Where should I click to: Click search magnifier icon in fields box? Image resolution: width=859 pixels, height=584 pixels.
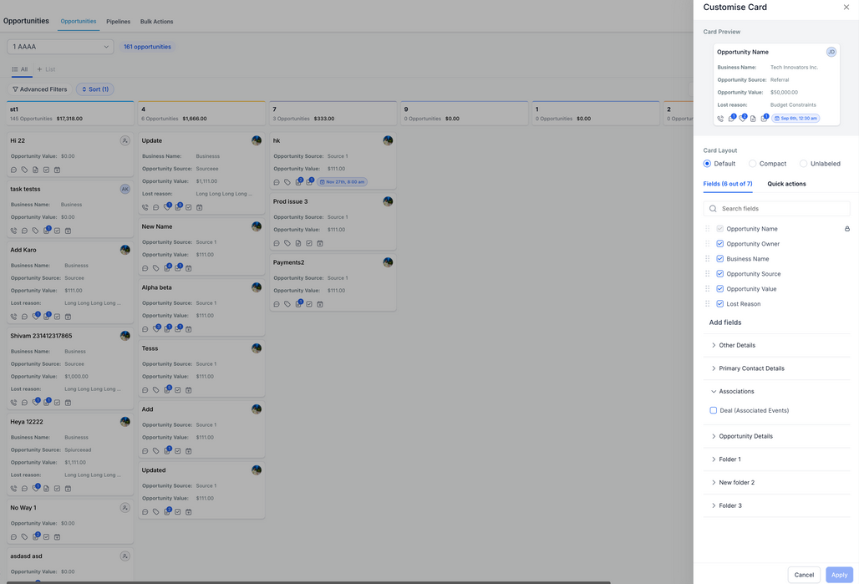713,209
